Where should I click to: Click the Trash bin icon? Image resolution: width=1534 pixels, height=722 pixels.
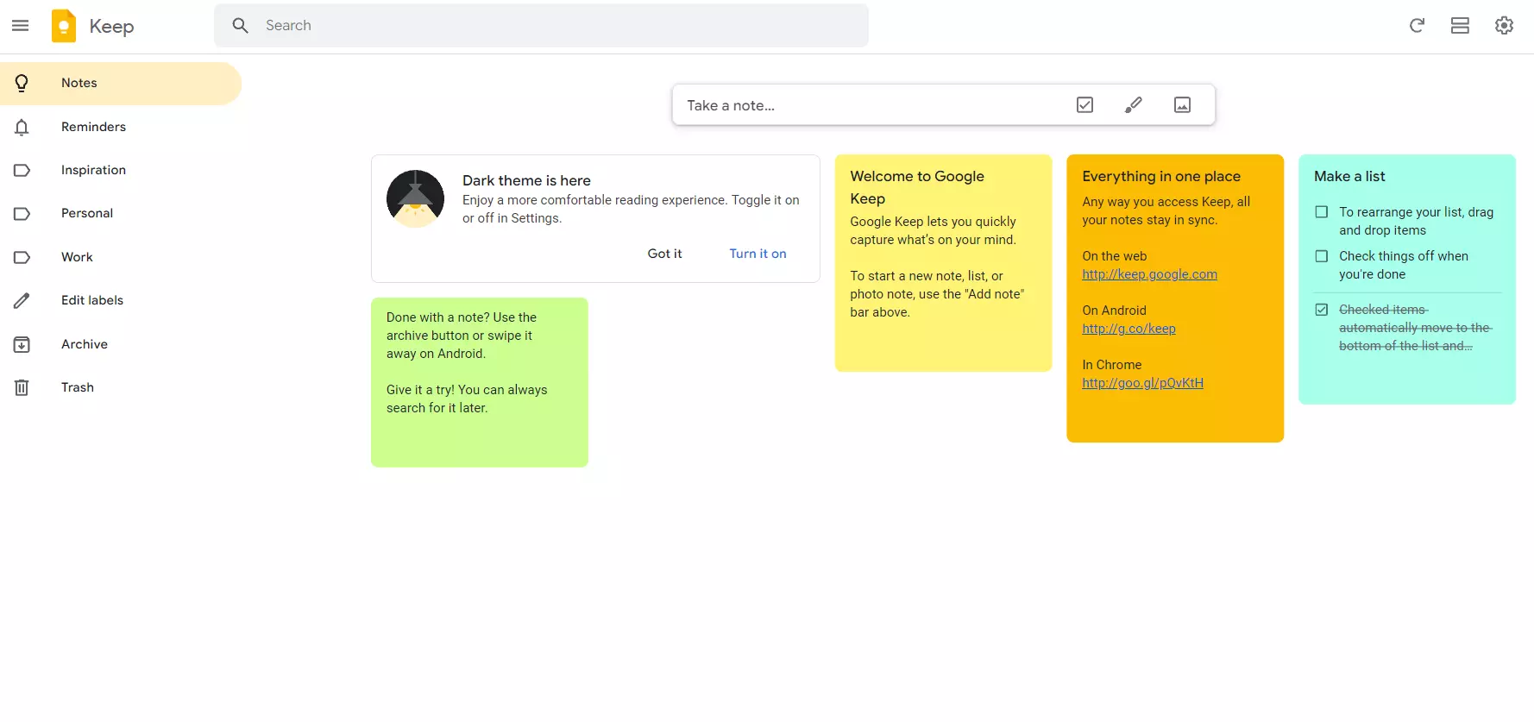click(x=22, y=387)
